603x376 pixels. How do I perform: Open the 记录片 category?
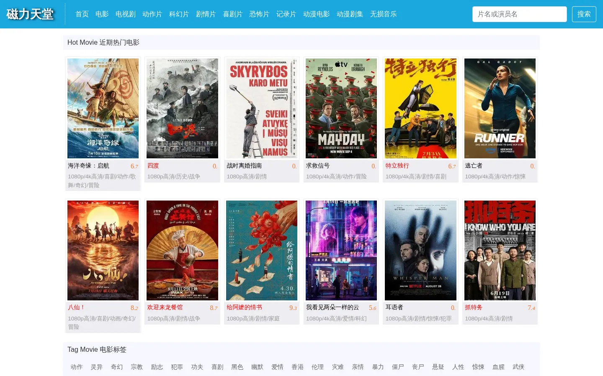click(286, 14)
